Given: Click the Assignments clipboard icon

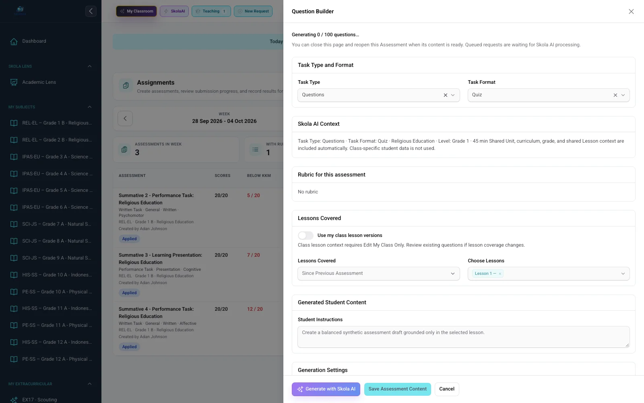Looking at the screenshot, I should [x=126, y=85].
